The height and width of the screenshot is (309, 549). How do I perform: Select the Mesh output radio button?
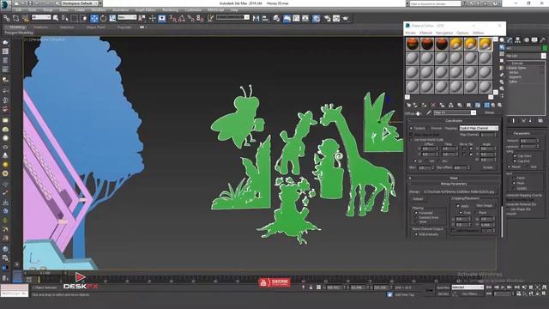(514, 183)
